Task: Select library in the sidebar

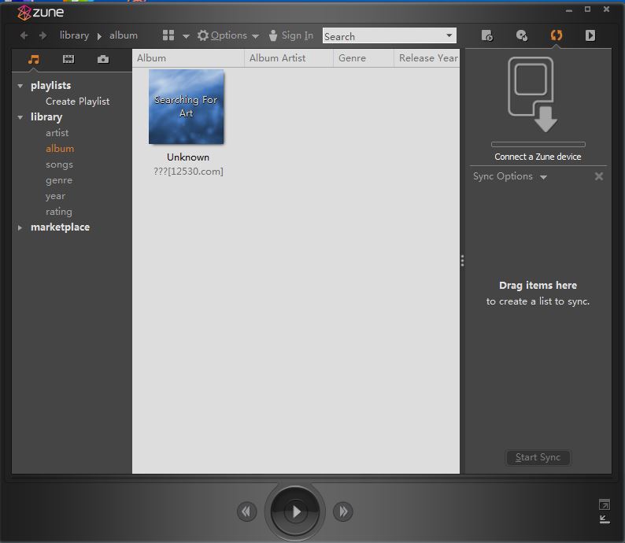Action: [x=46, y=117]
